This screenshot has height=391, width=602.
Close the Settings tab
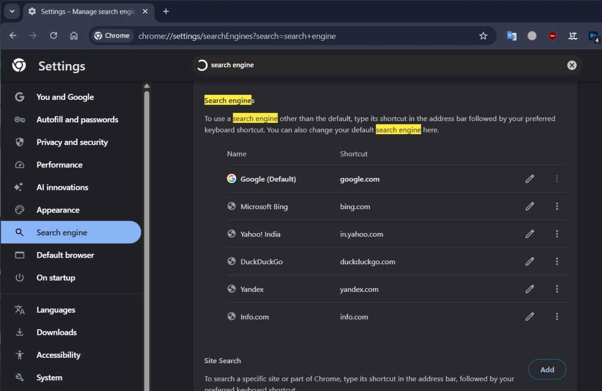click(x=145, y=11)
